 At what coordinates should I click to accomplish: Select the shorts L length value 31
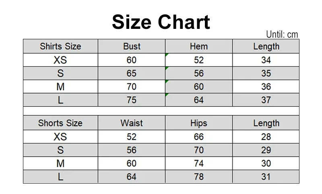tap(266, 176)
